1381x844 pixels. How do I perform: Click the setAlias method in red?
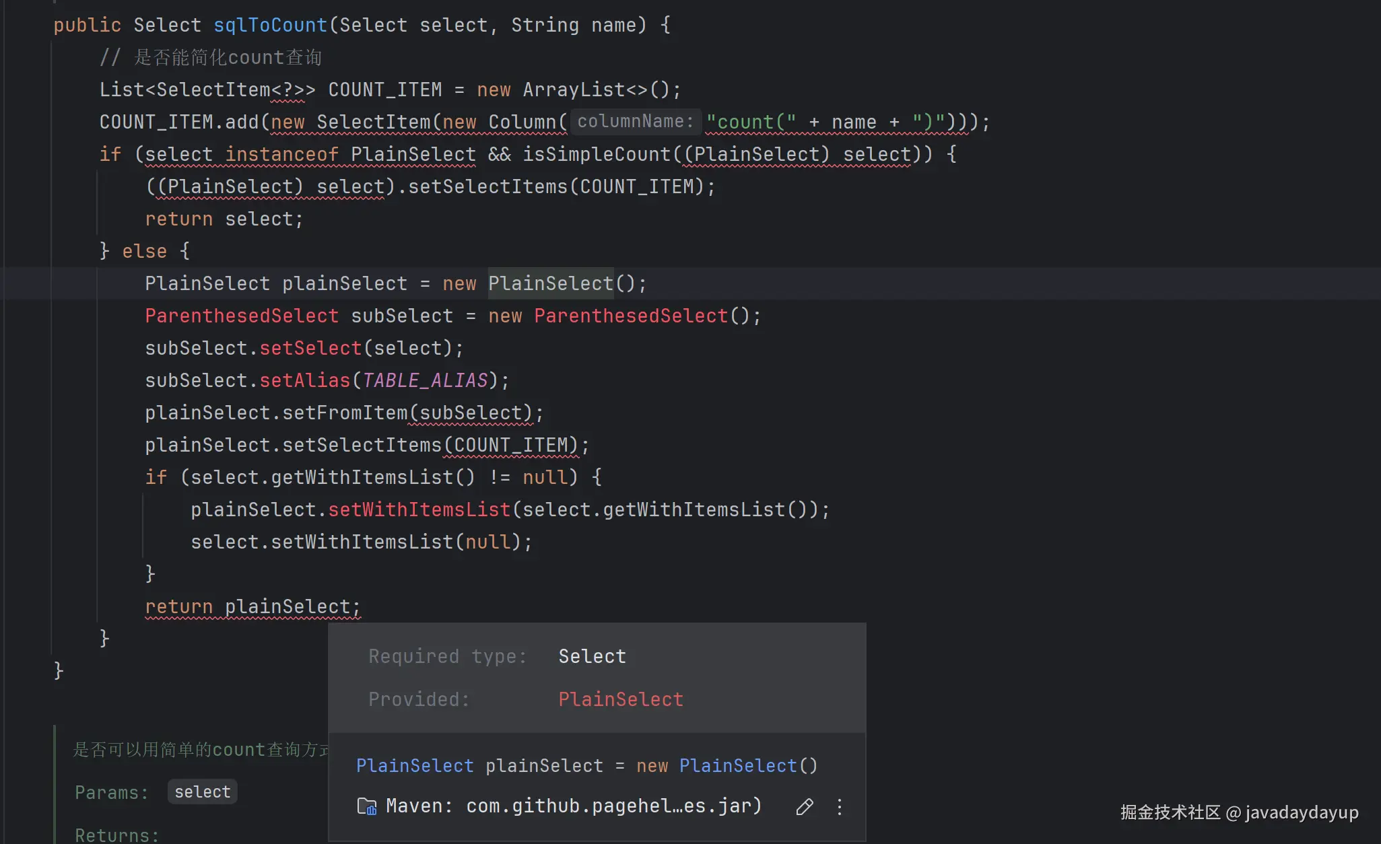(x=305, y=380)
